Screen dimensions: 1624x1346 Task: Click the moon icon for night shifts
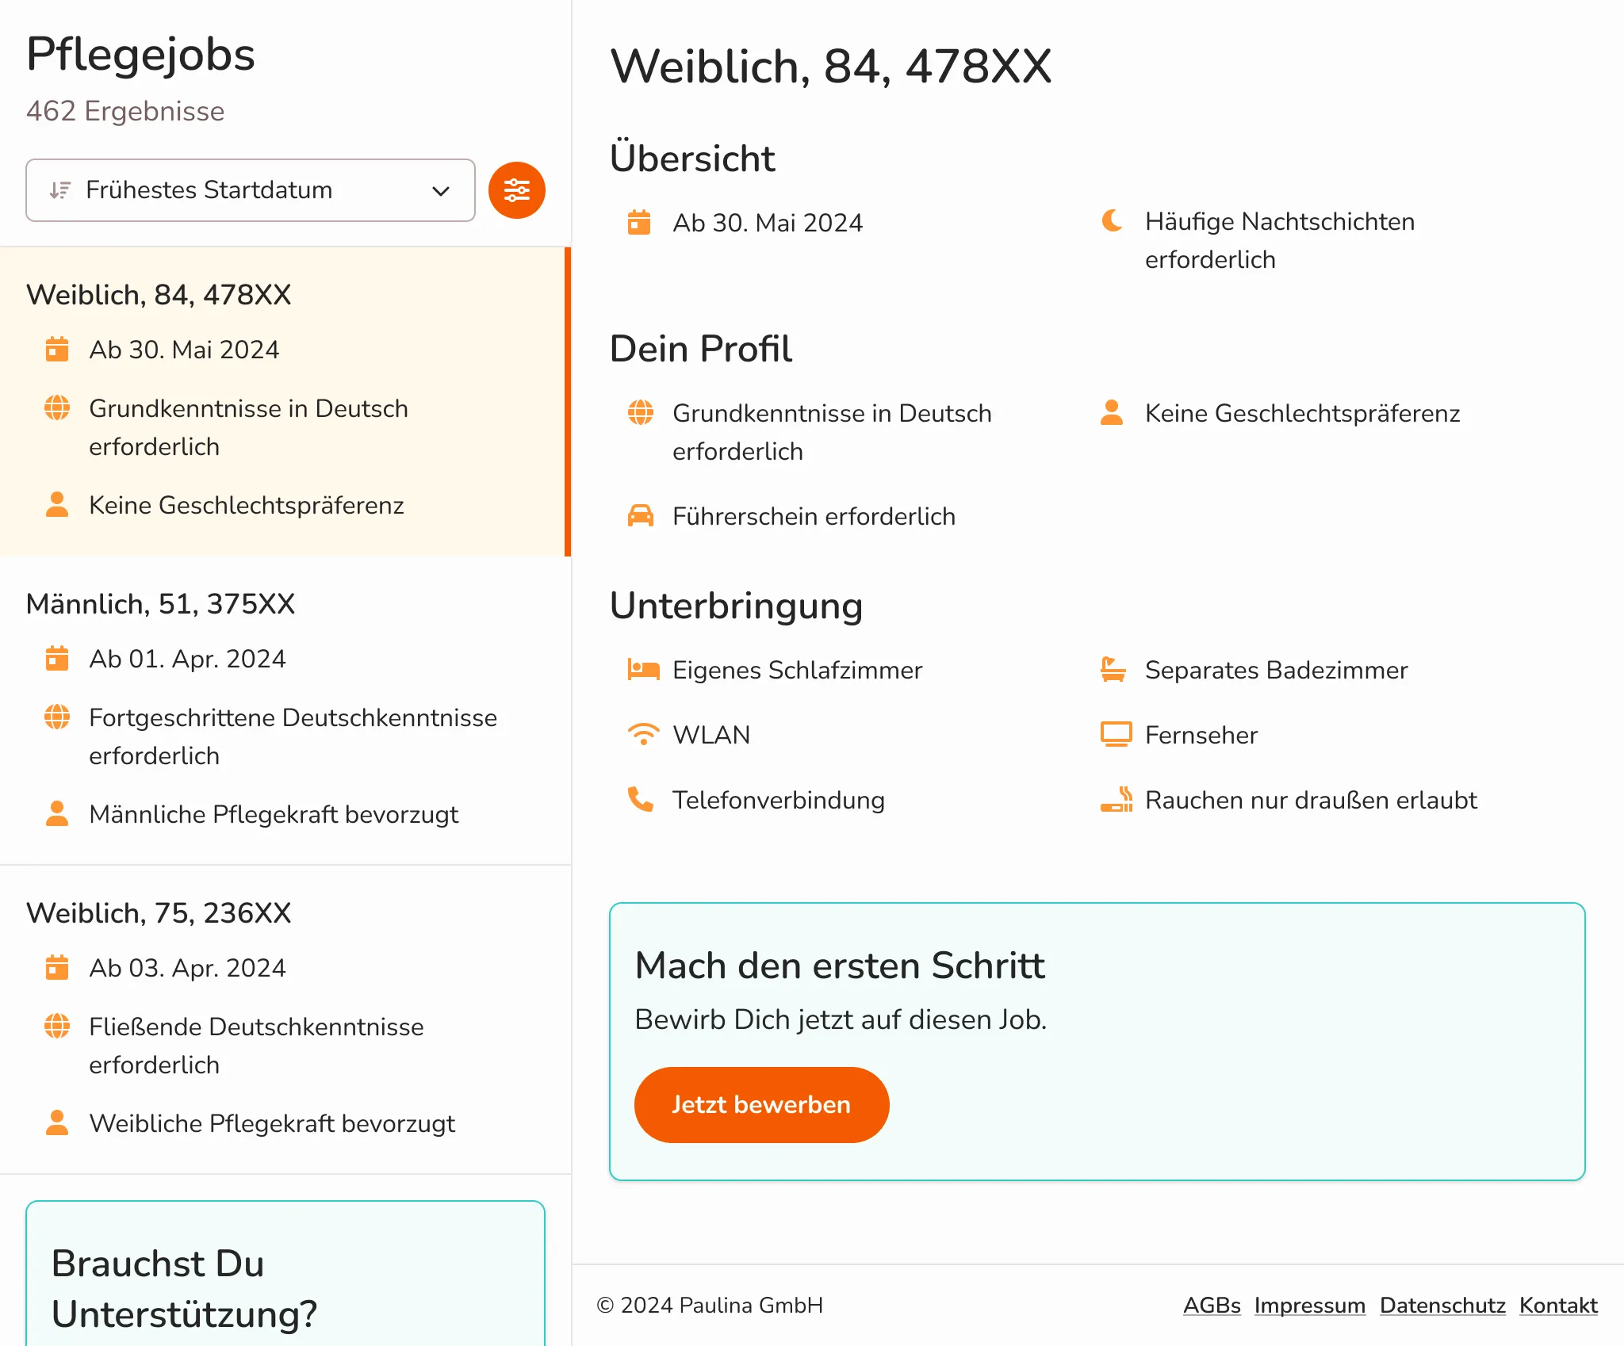point(1113,220)
